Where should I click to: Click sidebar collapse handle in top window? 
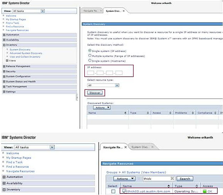click(77, 97)
